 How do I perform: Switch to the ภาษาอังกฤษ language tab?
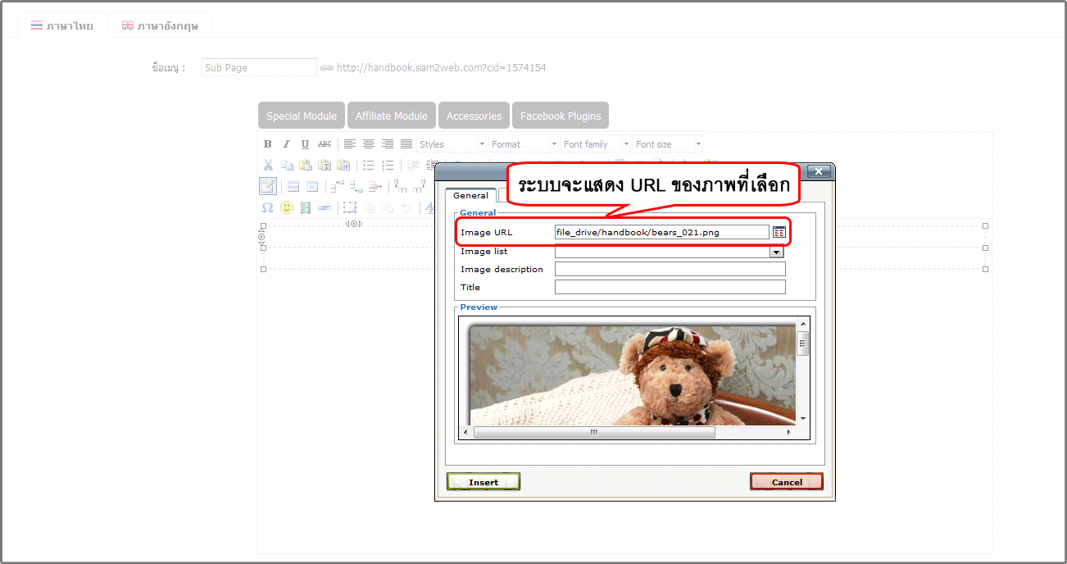pos(160,25)
